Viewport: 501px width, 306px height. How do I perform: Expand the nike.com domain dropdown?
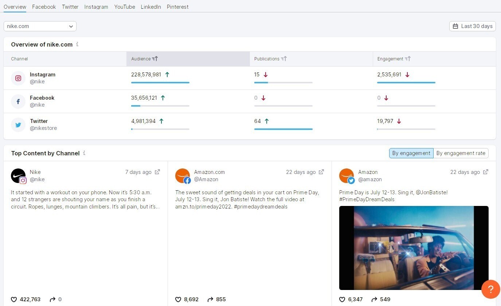coord(40,26)
